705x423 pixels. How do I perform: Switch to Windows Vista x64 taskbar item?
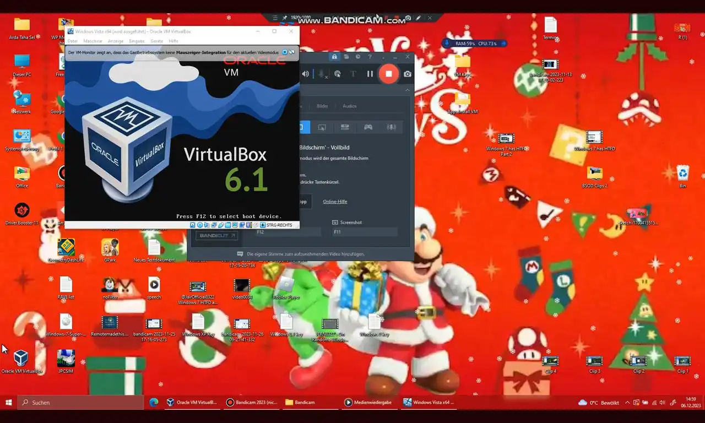pyautogui.click(x=429, y=403)
